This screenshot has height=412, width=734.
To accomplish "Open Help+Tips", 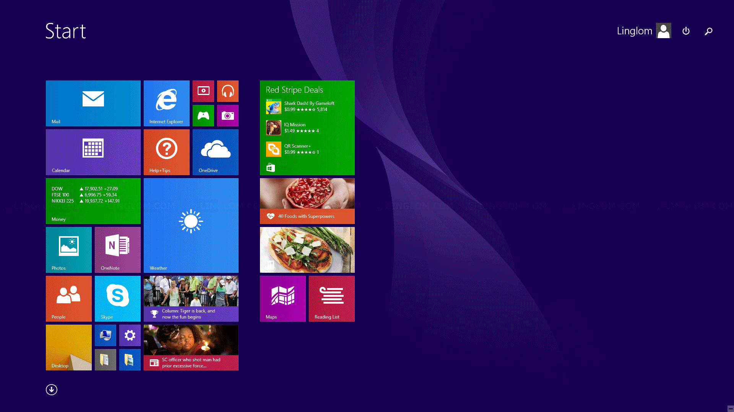I will click(166, 152).
